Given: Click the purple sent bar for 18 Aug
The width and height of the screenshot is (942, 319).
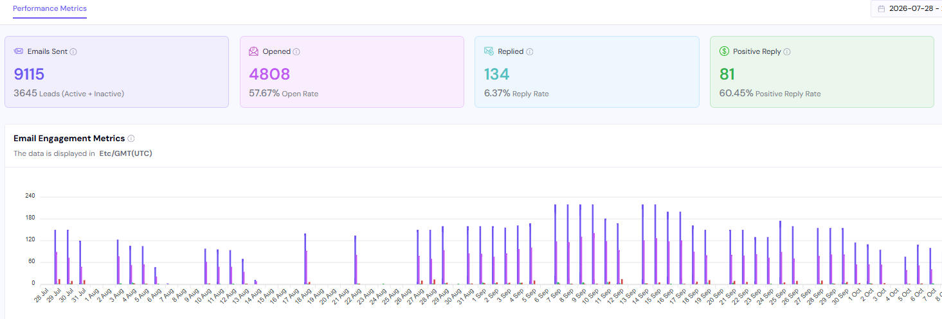Looking at the screenshot, I should point(305,259).
